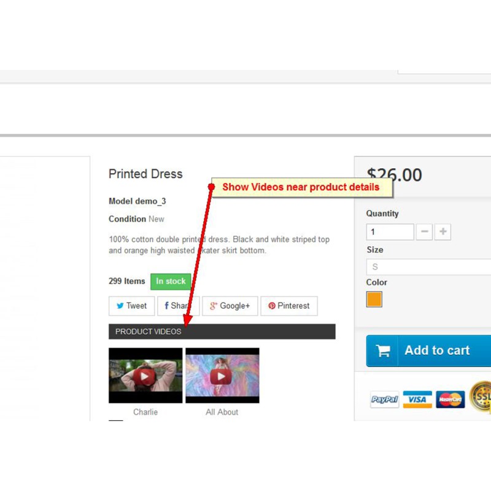Increase quantity with the plus button

pyautogui.click(x=443, y=232)
